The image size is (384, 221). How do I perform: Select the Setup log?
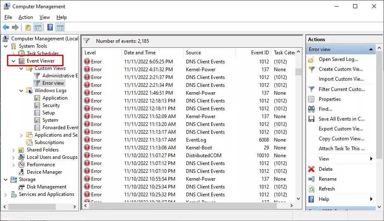[49, 113]
